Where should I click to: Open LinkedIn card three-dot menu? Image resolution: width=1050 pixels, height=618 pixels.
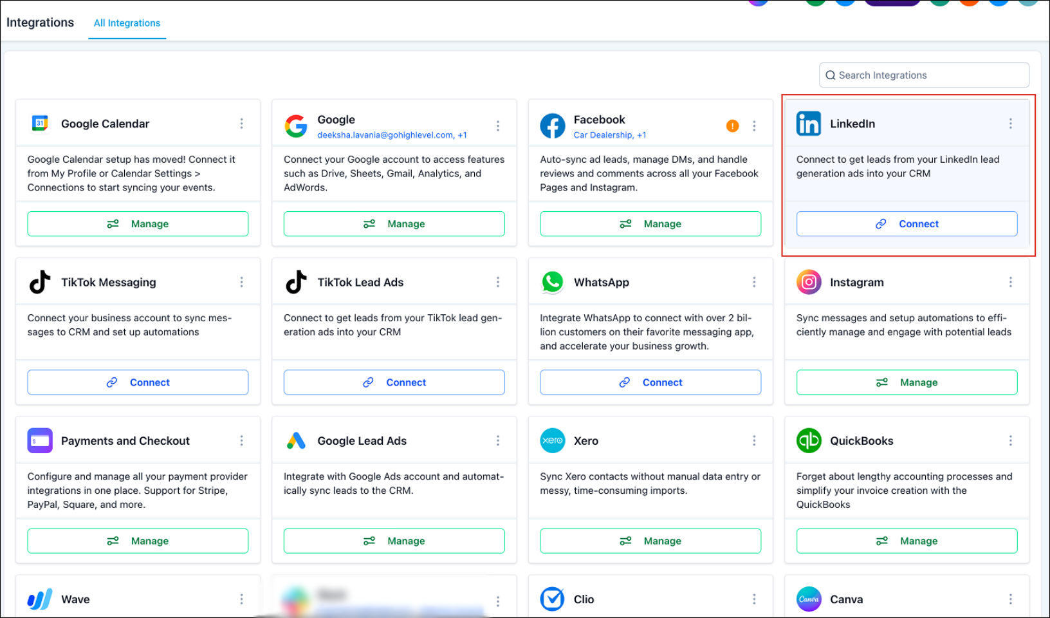pyautogui.click(x=1010, y=124)
